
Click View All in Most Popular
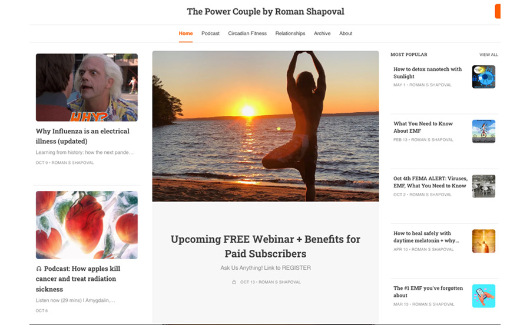pyautogui.click(x=488, y=55)
